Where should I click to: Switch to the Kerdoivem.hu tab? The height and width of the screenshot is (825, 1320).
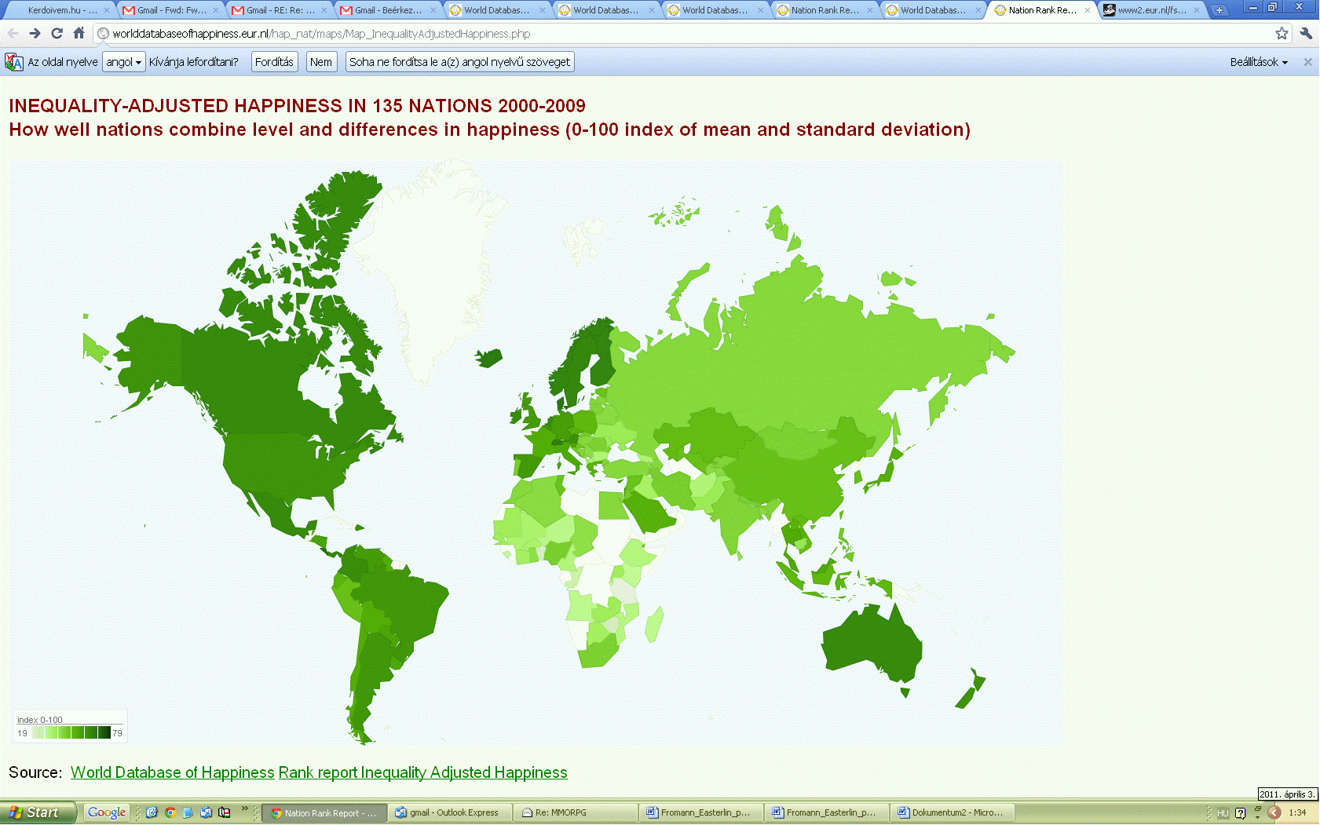pyautogui.click(x=61, y=10)
